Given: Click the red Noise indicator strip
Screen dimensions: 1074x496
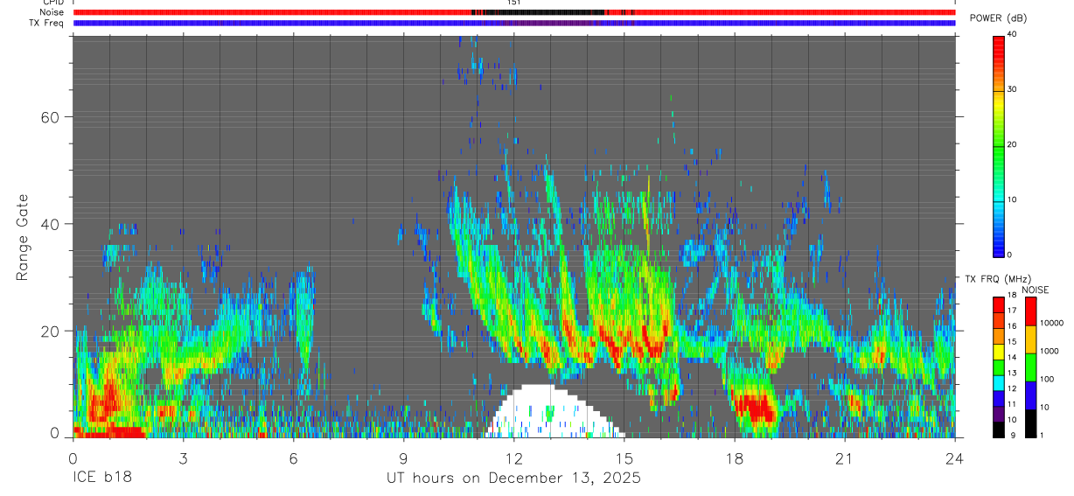Looking at the screenshot, I should [x=514, y=12].
